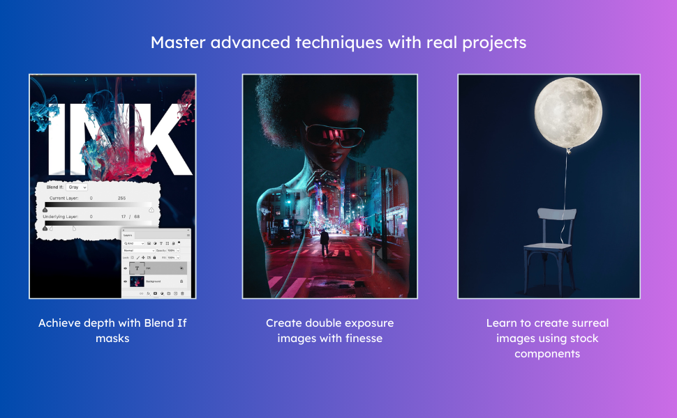Click the lock transparent pixels icon
Screen dimensions: 677x418
(x=133, y=257)
